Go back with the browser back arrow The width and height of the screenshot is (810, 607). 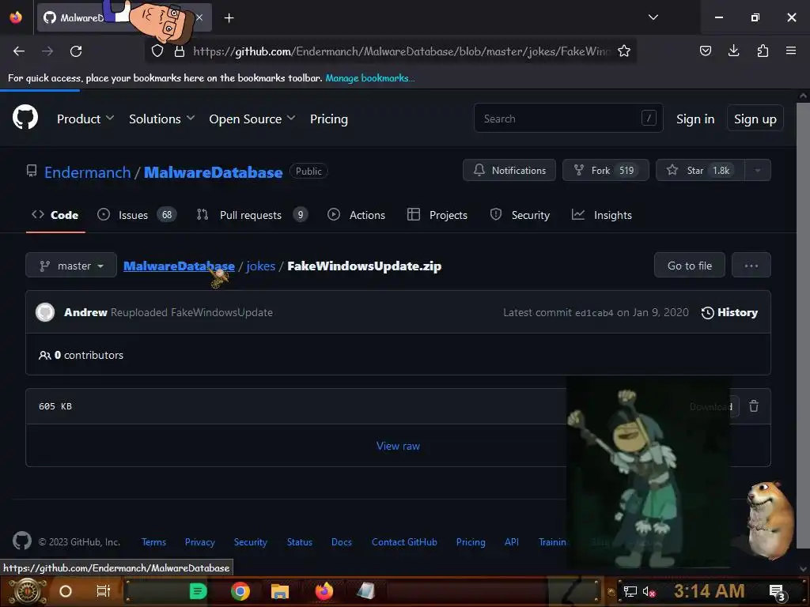point(19,51)
